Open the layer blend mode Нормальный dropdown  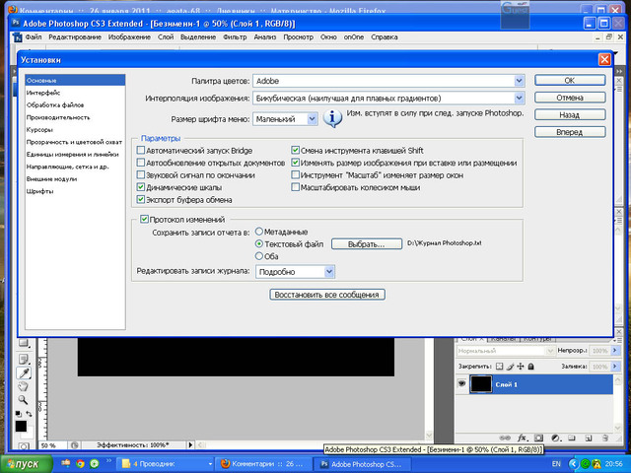click(506, 351)
